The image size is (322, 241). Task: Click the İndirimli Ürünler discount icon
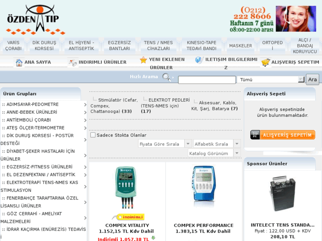pyautogui.click(x=73, y=62)
